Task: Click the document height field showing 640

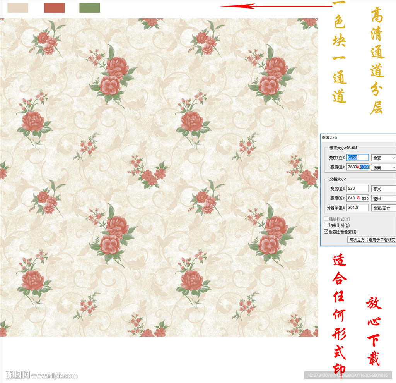Action: tap(358, 198)
